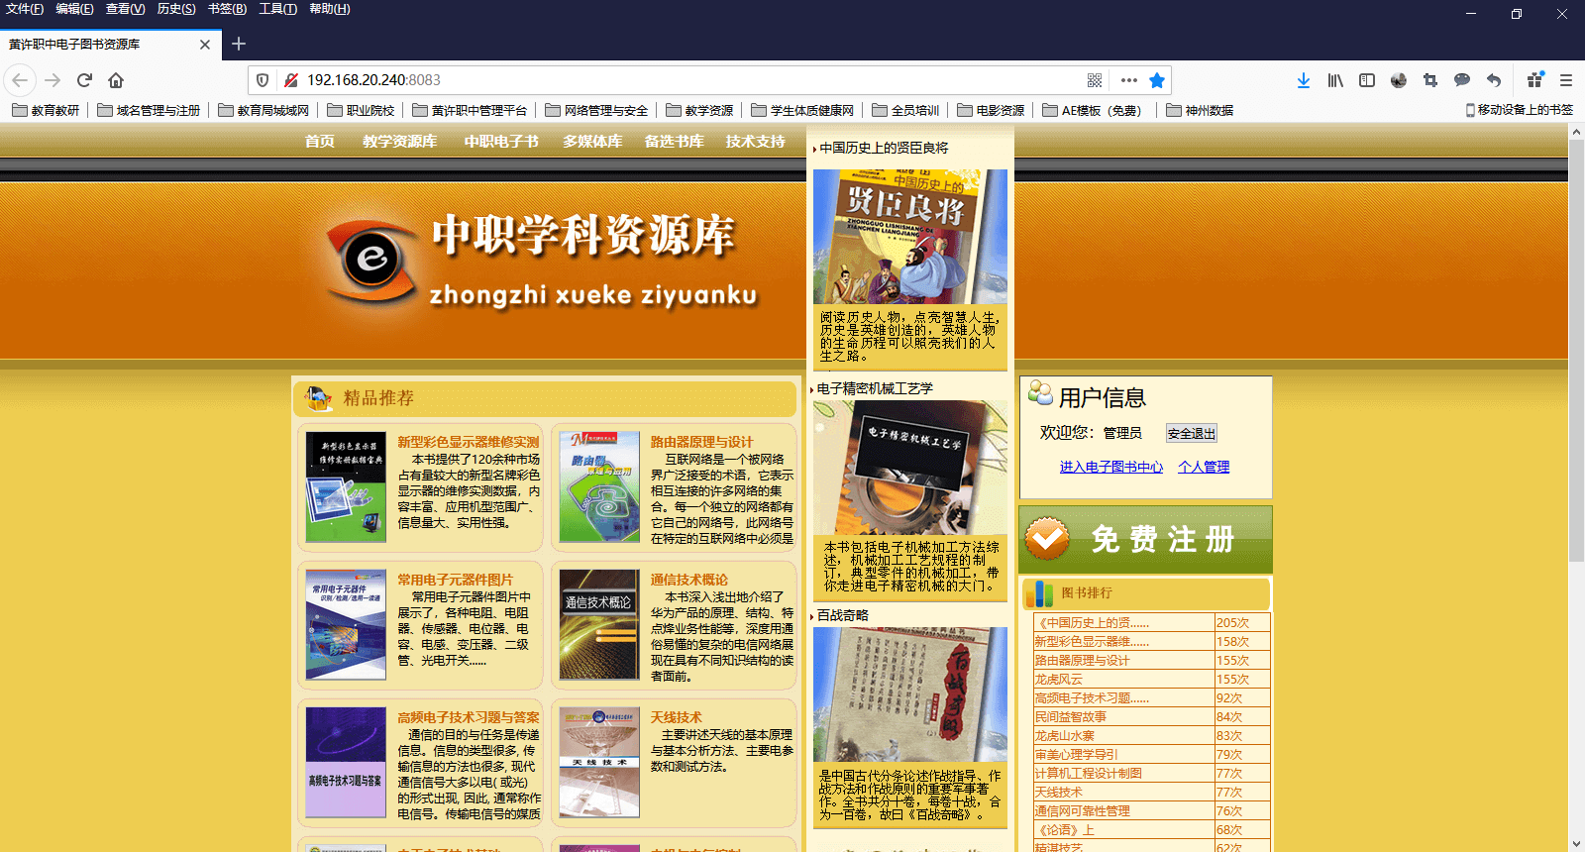Screen dimensions: 1585x852
Task: Click the browser reload button
Action: (x=84, y=80)
